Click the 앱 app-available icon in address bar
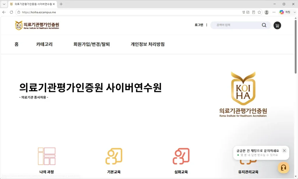 pos(244,12)
